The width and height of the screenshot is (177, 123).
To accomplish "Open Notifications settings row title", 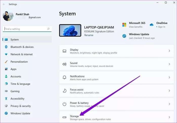I will (77, 76).
